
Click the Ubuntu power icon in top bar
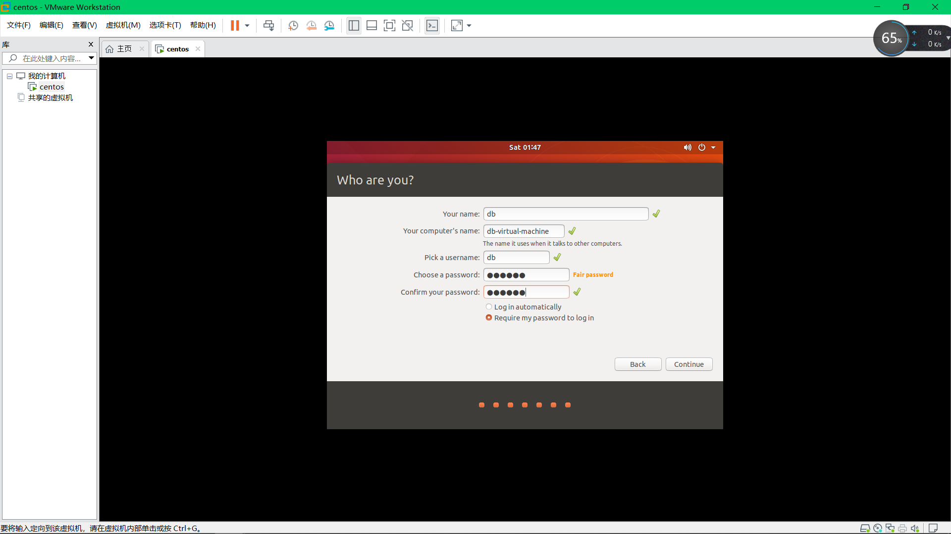702,147
